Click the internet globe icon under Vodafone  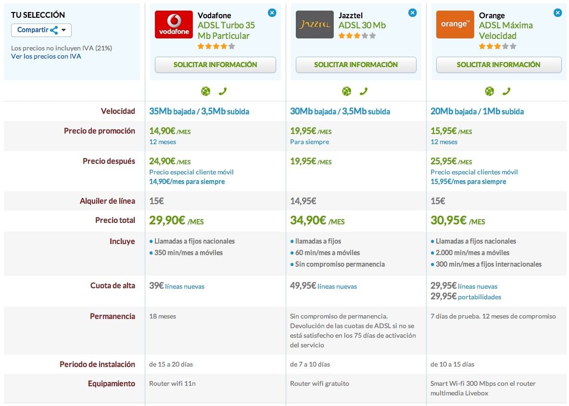[206, 91]
